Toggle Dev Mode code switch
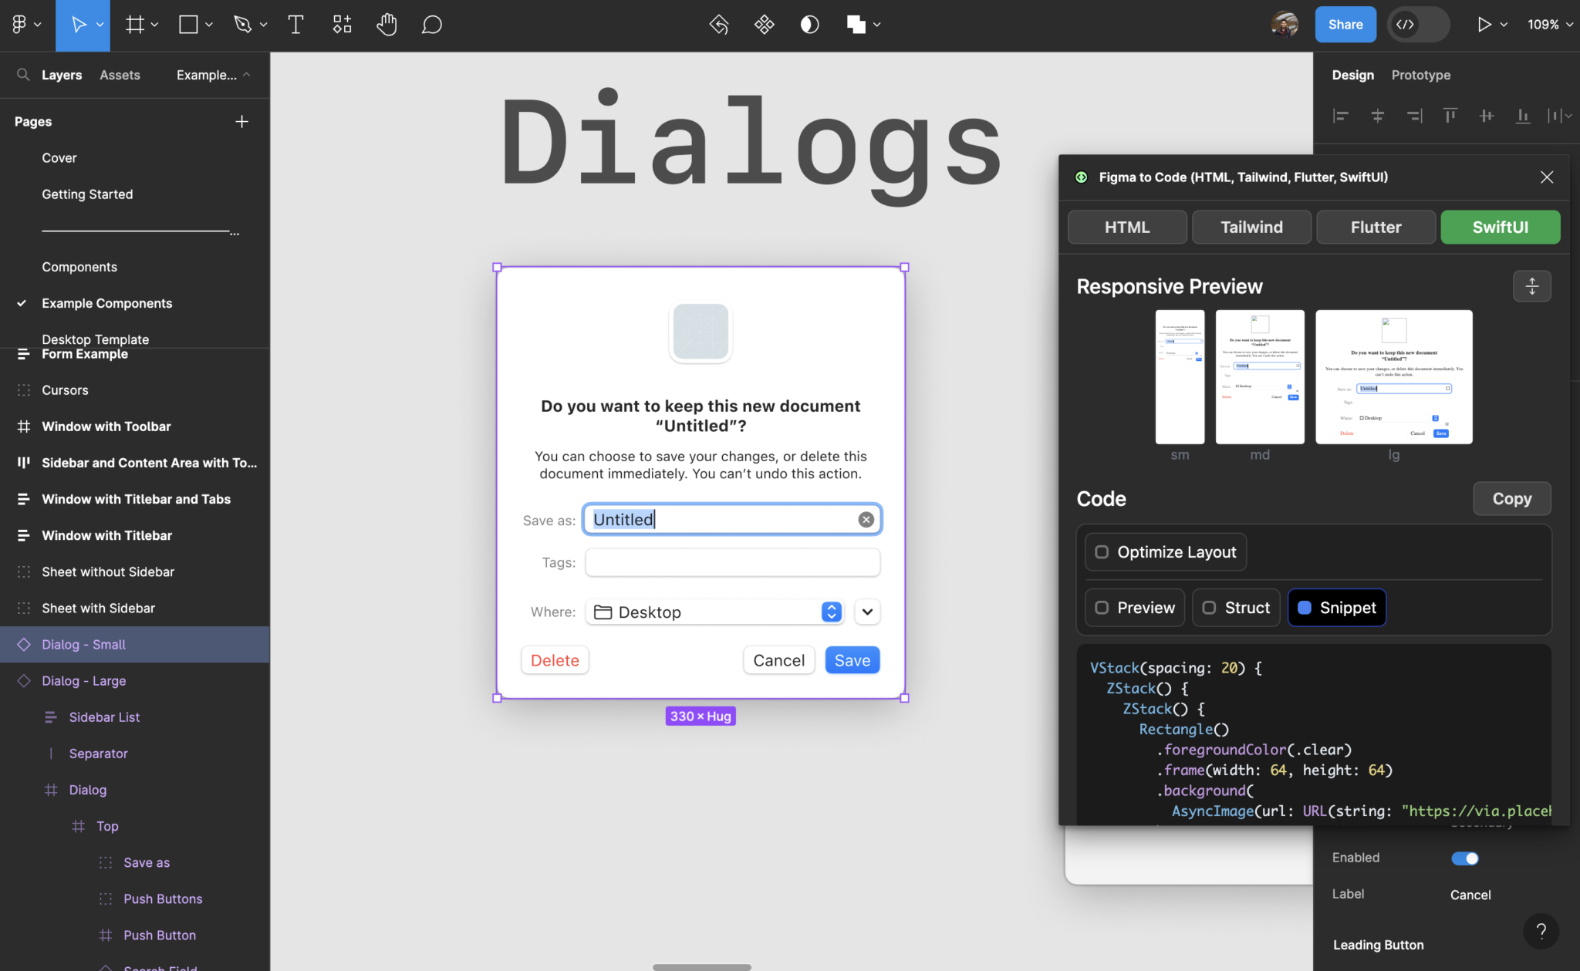The image size is (1580, 971). pos(1418,25)
